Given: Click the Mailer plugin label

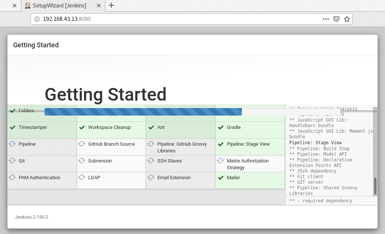Looking at the screenshot, I should (x=233, y=178).
